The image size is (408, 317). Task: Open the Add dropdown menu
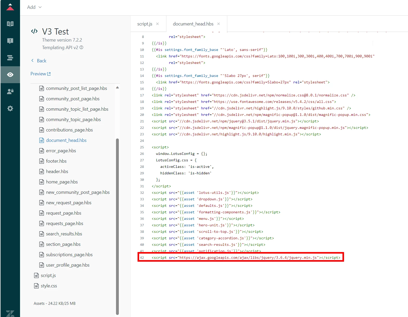point(34,7)
